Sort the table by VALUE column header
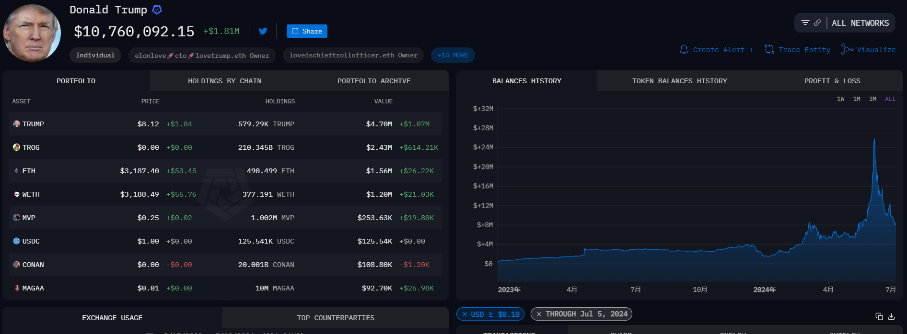 pyautogui.click(x=383, y=101)
